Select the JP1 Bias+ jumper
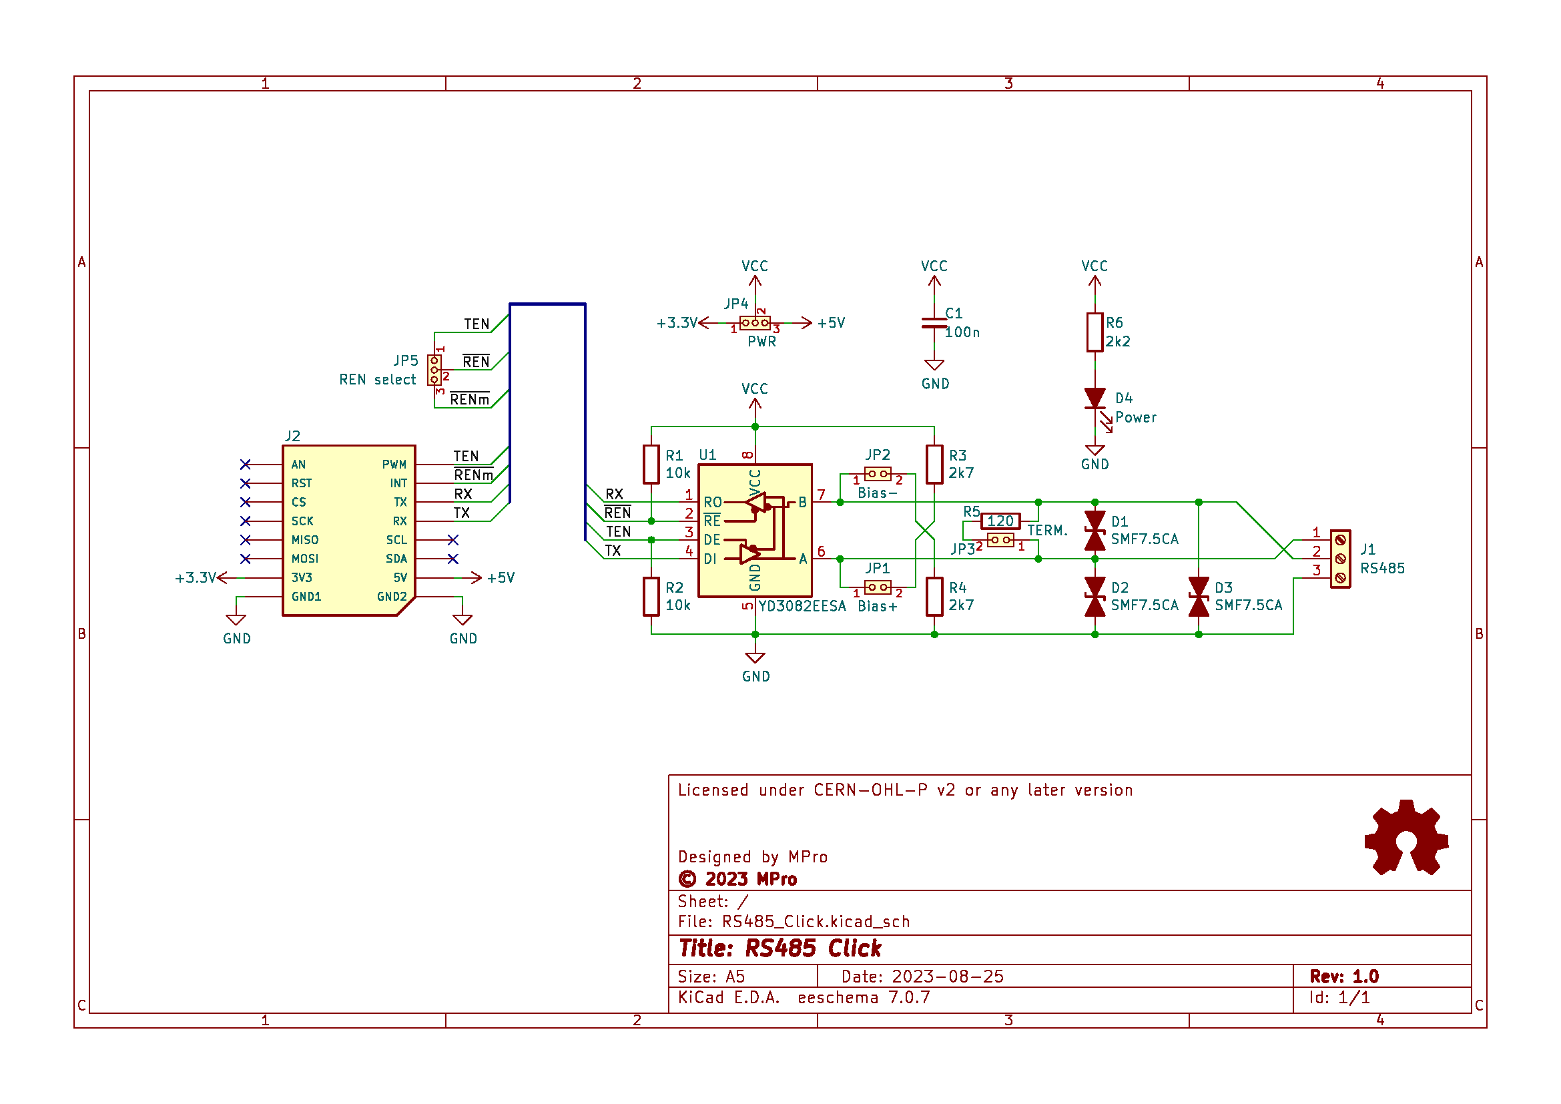The height and width of the screenshot is (1104, 1561). tap(877, 587)
